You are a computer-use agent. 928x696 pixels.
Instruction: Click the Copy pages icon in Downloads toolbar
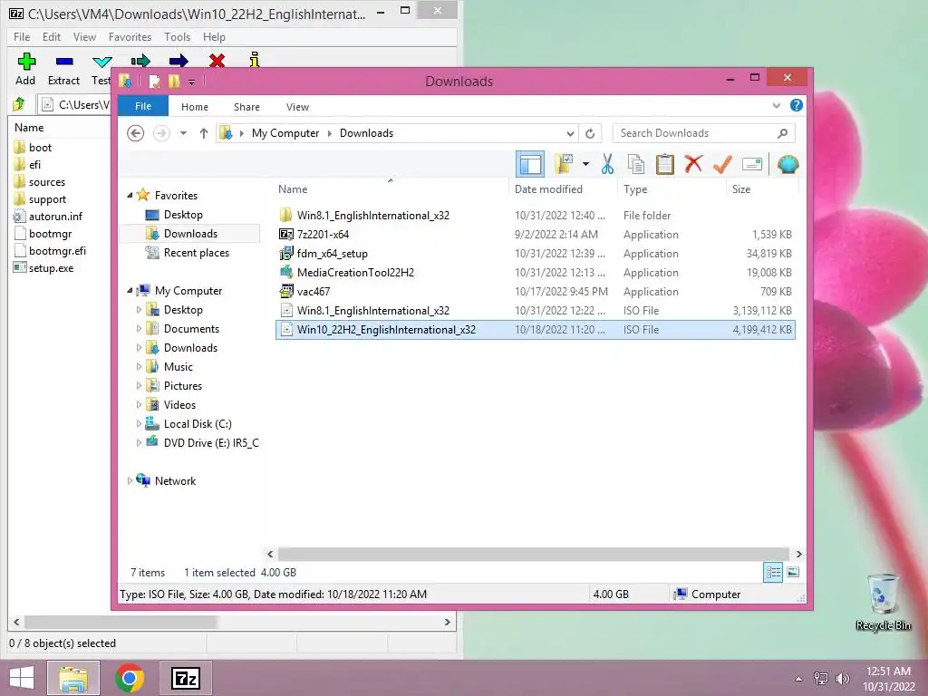(x=636, y=164)
